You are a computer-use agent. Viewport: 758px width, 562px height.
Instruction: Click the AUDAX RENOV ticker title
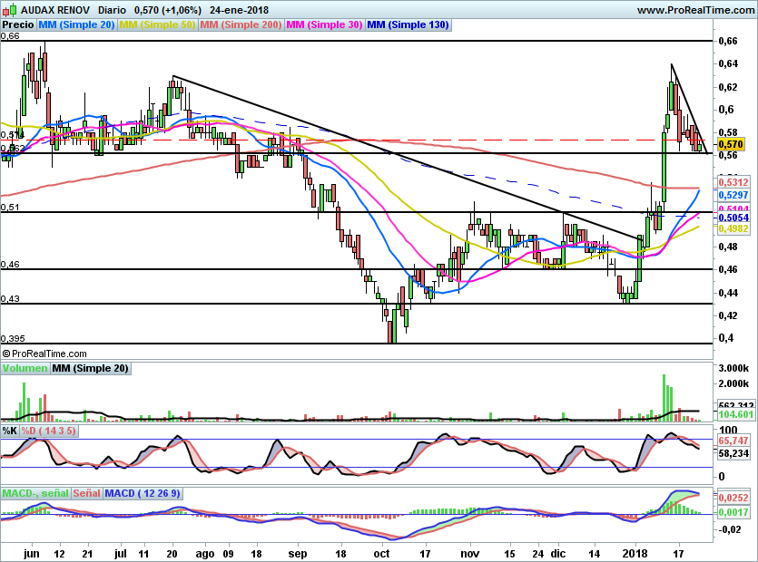pos(55,10)
